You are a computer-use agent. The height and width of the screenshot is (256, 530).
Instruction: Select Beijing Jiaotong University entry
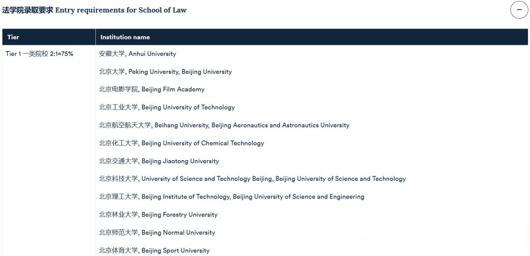point(159,161)
